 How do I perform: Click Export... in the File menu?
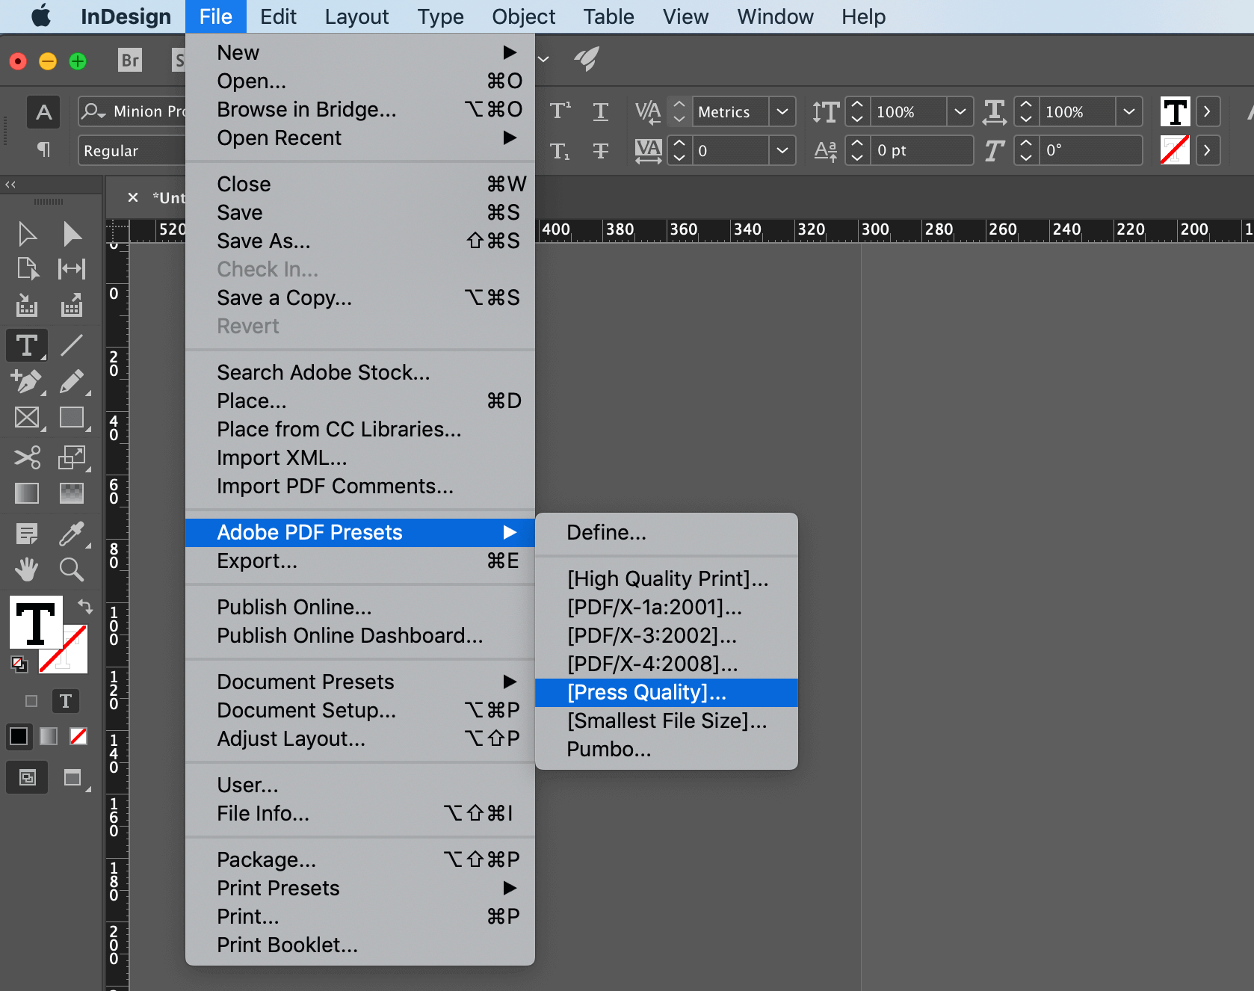pos(257,561)
